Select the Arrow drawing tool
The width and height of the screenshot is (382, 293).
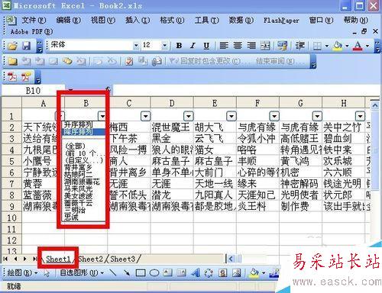(126, 273)
